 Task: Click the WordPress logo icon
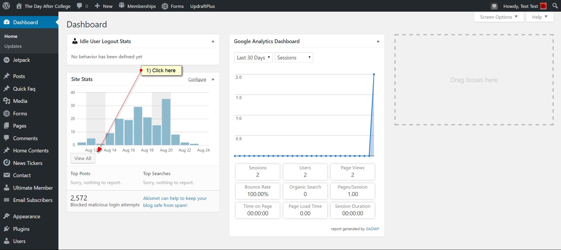click(x=6, y=6)
